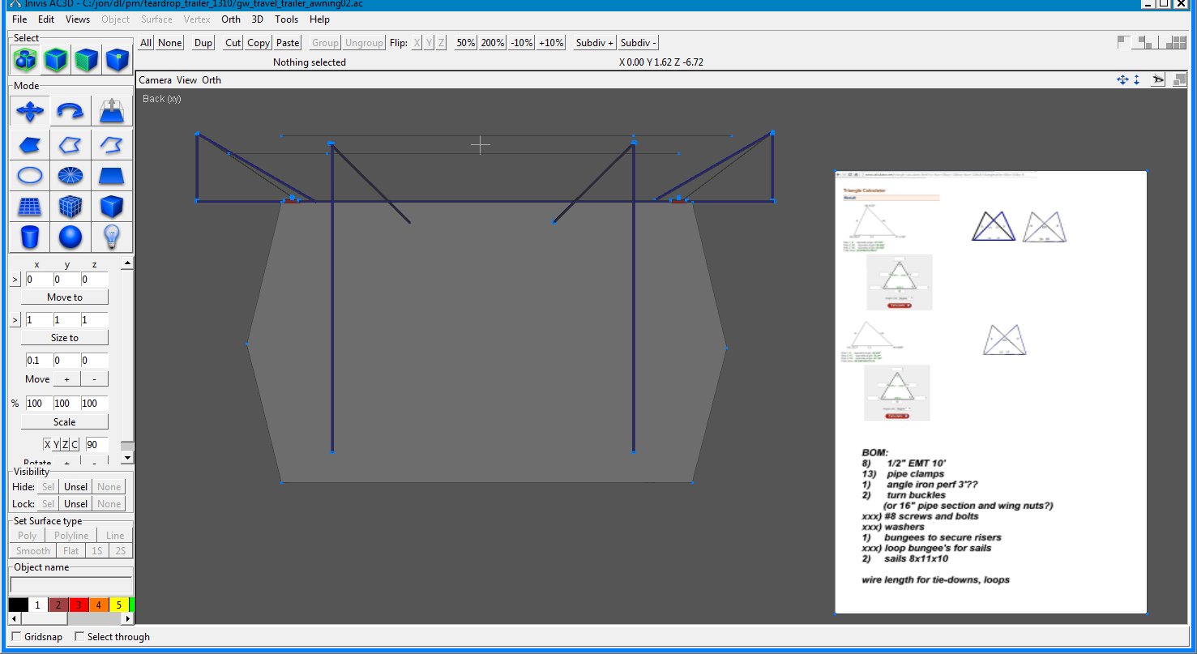Open viewport Camera dropdown menu
The height and width of the screenshot is (654, 1197).
[x=155, y=79]
